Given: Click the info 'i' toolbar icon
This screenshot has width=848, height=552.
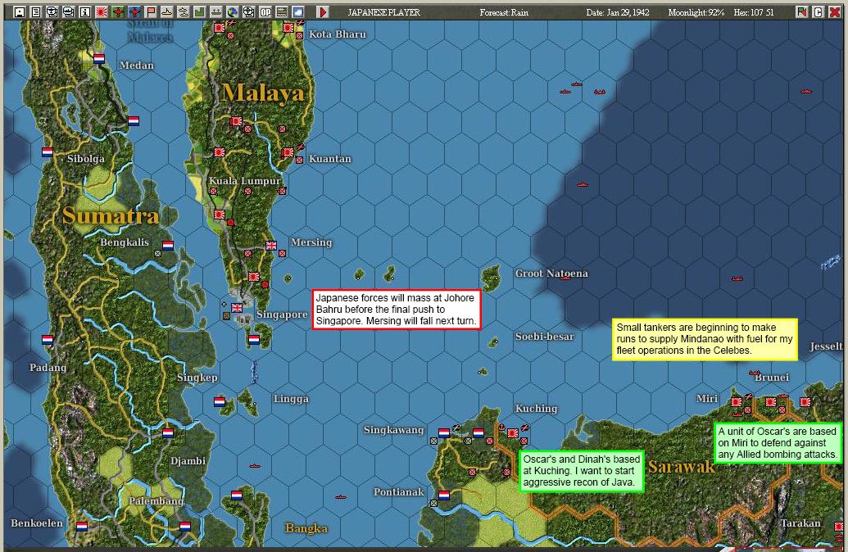Looking at the screenshot, I should 85,12.
